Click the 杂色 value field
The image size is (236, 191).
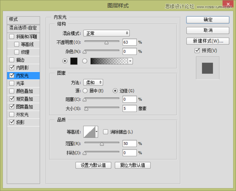click(x=129, y=51)
